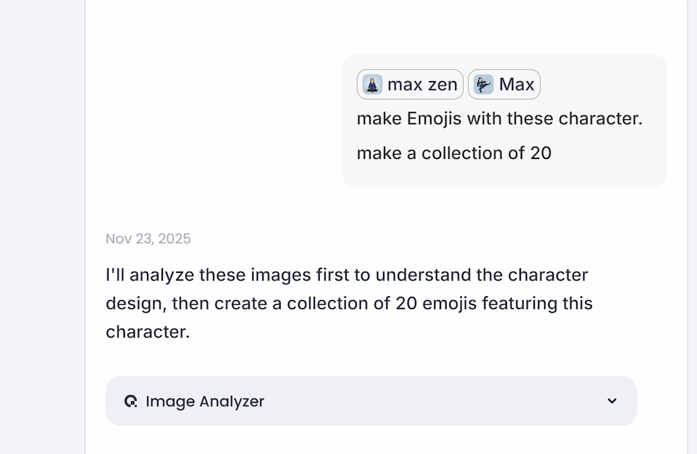The width and height of the screenshot is (697, 454).
Task: Click the max zen character thumbnail
Action: [373, 84]
